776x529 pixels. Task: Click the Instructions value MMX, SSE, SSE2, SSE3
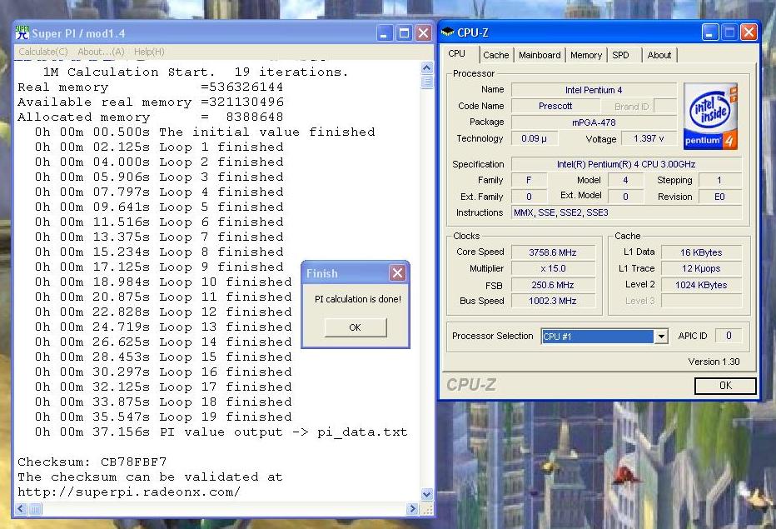point(626,212)
